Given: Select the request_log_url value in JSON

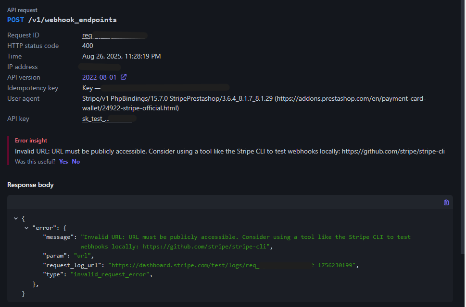Looking at the screenshot, I should [232, 265].
